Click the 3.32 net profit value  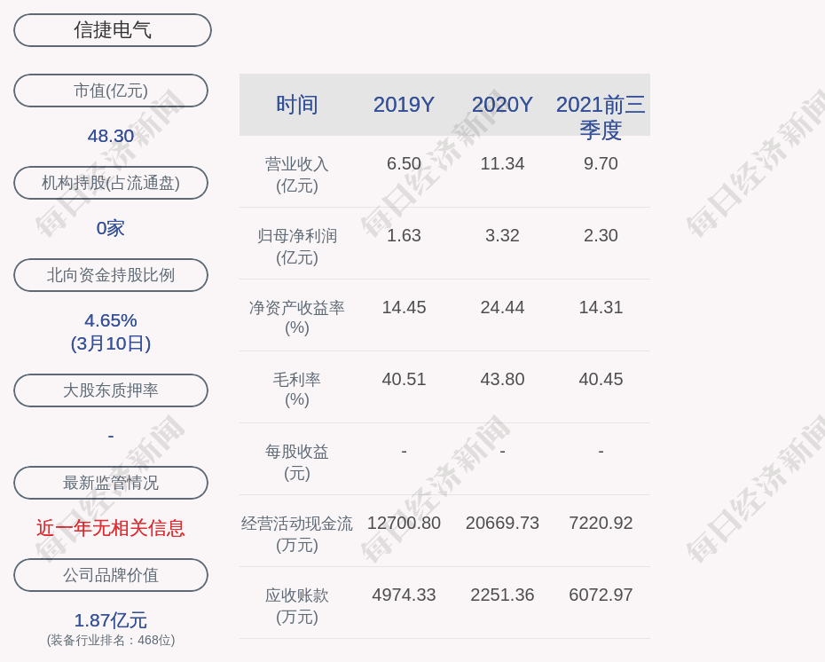[x=502, y=235]
